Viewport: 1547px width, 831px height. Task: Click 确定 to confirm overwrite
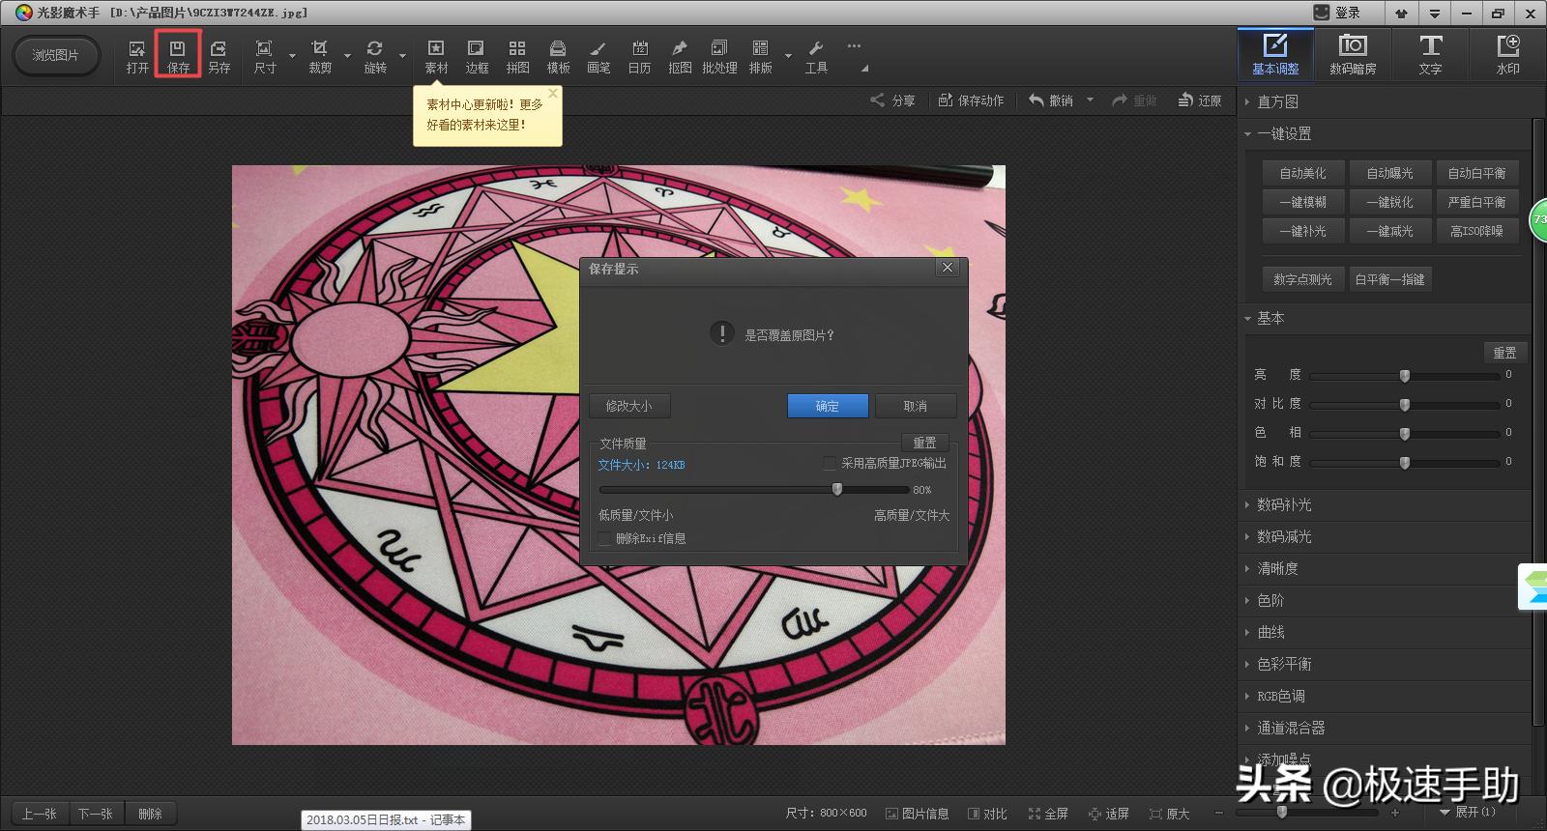point(828,406)
